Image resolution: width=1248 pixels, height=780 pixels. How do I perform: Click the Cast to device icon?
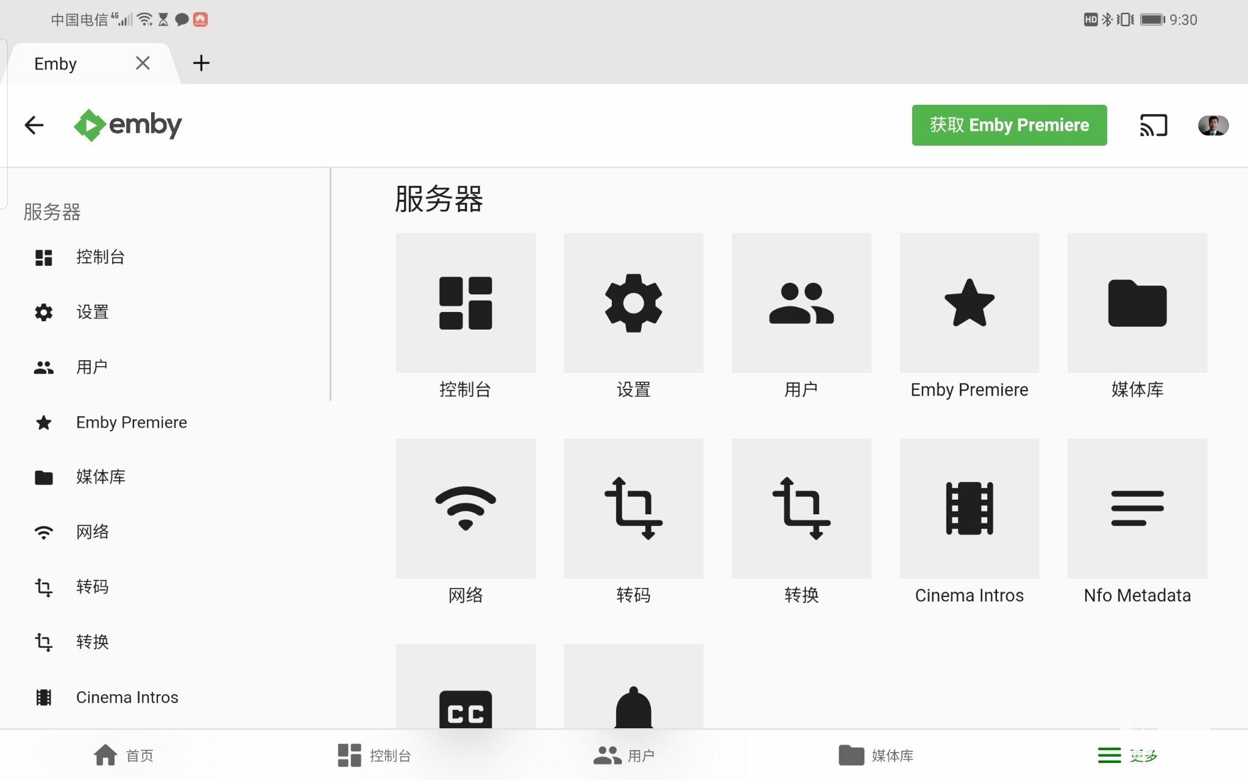[1153, 126]
